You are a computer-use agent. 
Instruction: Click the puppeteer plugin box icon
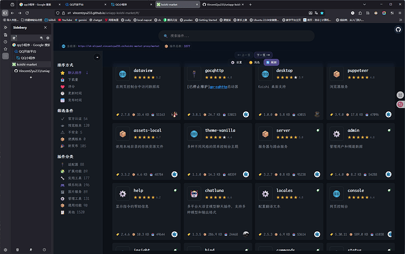pos(336,74)
